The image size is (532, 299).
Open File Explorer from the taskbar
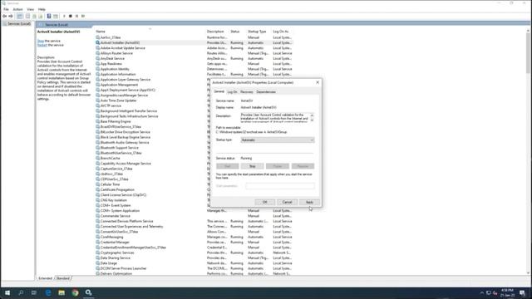pos(62,292)
